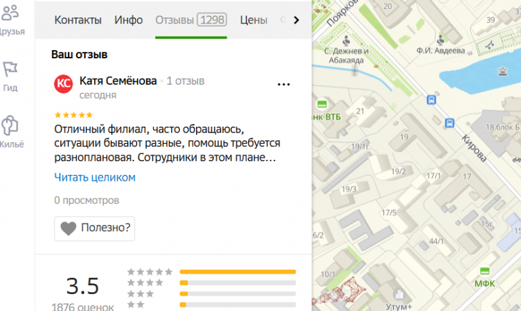Expand more tabs with the right chevron
This screenshot has width=521, height=311.
point(296,20)
